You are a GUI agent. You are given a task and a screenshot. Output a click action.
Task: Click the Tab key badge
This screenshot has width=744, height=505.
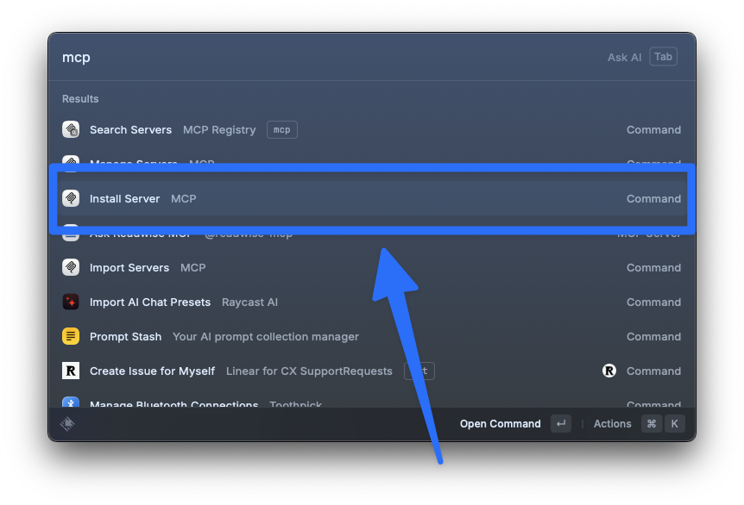coord(663,57)
